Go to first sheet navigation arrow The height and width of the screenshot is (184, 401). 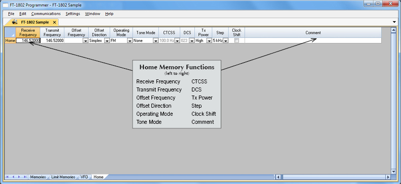pyautogui.click(x=7, y=176)
